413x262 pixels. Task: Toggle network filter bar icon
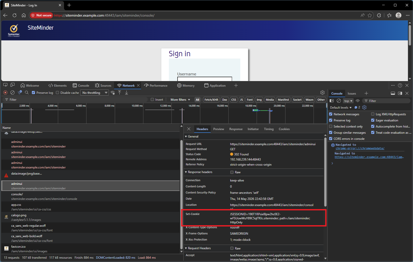(x=20, y=93)
